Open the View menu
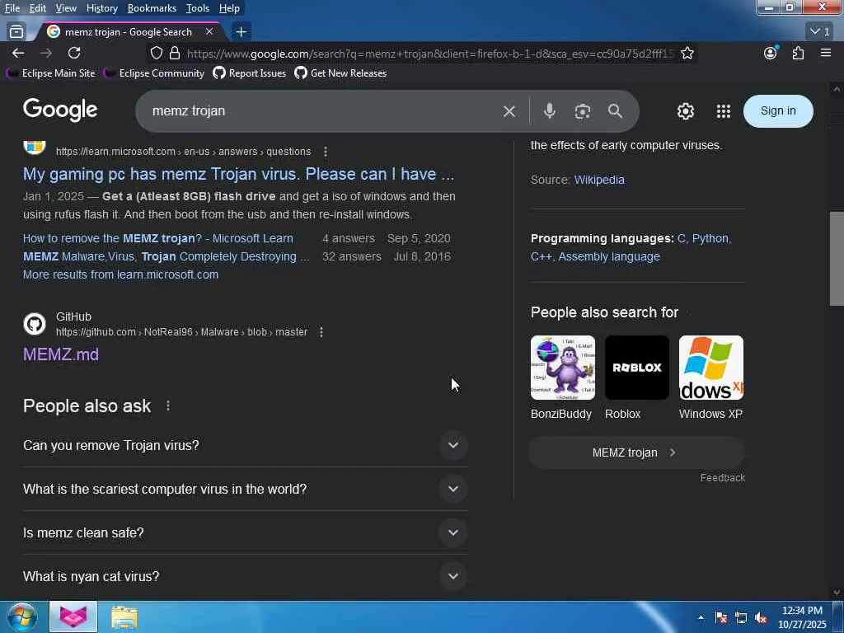844x633 pixels. click(x=66, y=8)
